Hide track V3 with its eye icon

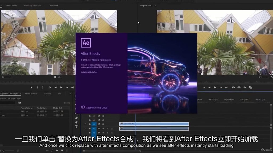click(x=103, y=116)
